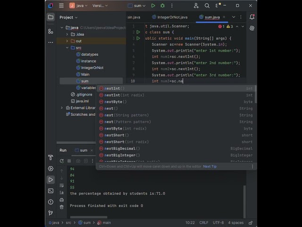Screen dimensions: 302x227
Task: Open the Version control dropdown
Action: coord(100,6)
